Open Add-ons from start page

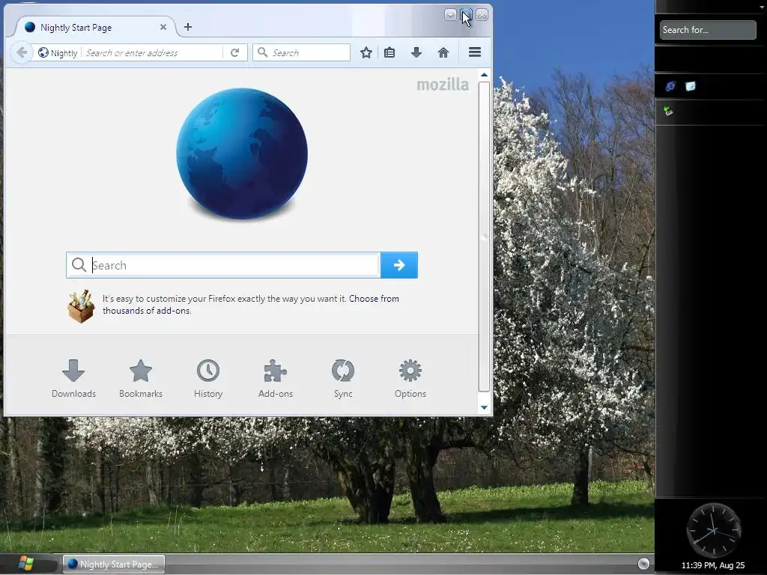(x=276, y=379)
